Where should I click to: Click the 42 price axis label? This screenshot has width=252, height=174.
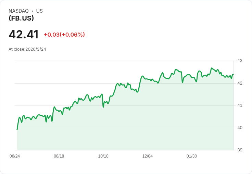(x=240, y=83)
